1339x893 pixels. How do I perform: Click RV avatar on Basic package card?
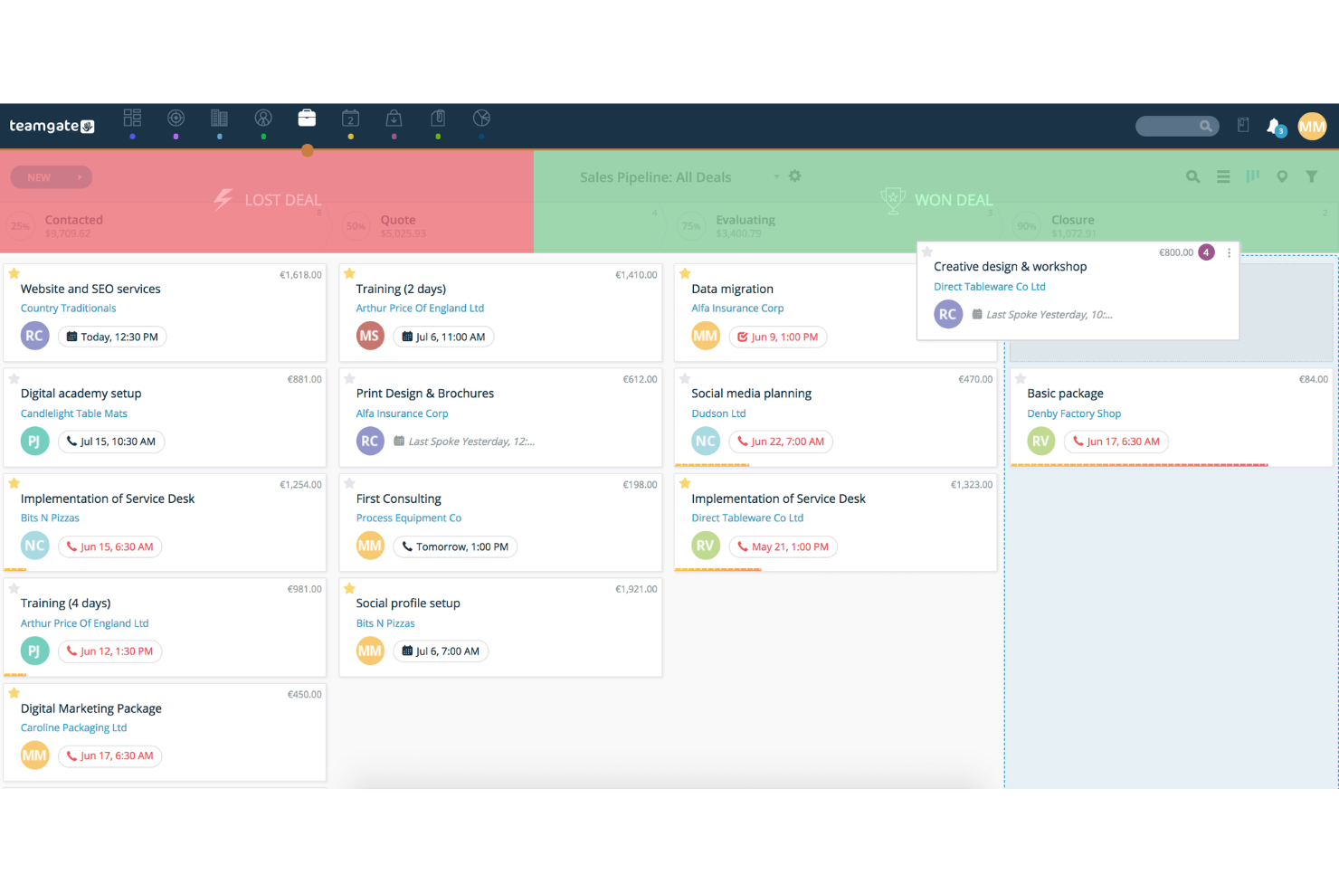pyautogui.click(x=1040, y=442)
